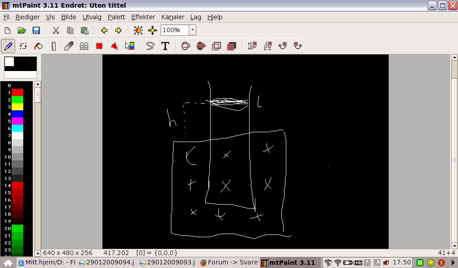Flip selection vertically icon

click(252, 46)
